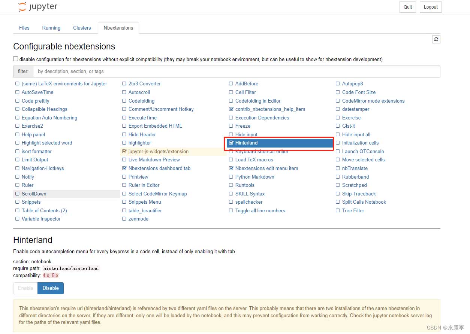Open the Running tab

[51, 28]
